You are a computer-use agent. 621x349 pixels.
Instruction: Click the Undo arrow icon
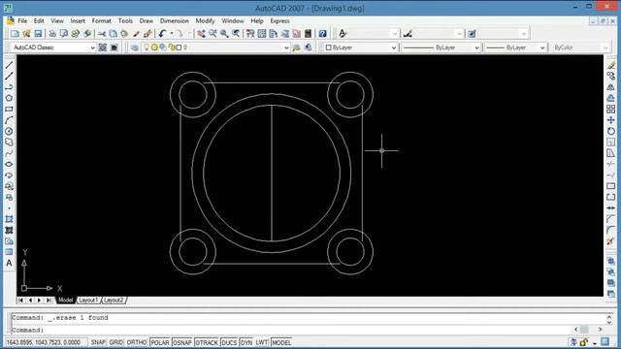pyautogui.click(x=162, y=34)
